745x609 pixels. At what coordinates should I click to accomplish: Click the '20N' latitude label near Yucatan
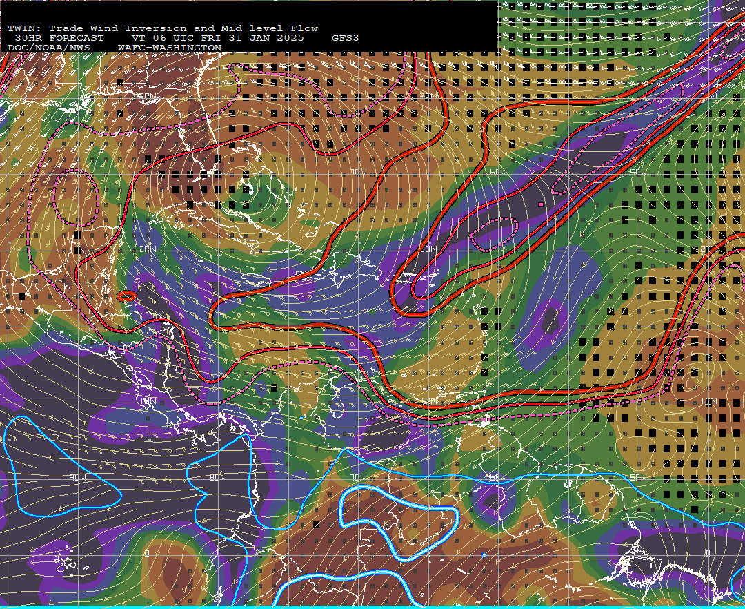click(148, 249)
